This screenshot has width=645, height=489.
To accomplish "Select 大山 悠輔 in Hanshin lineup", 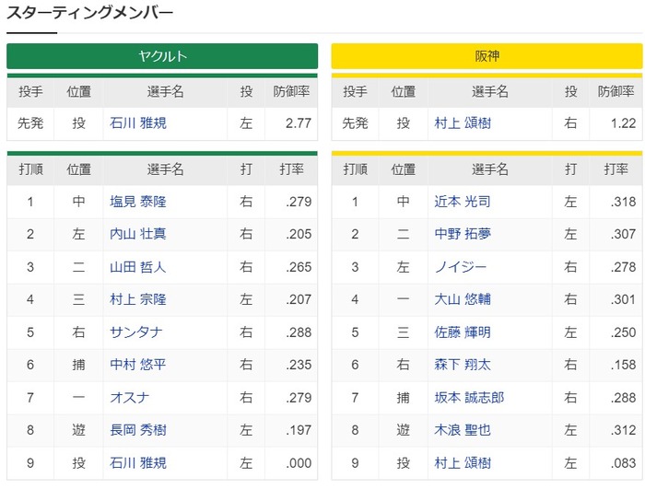I will (462, 299).
